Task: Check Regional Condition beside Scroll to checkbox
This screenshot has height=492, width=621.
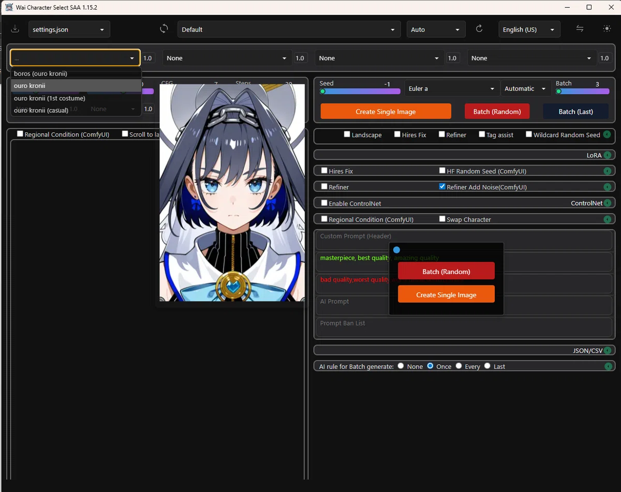Action: click(20, 133)
